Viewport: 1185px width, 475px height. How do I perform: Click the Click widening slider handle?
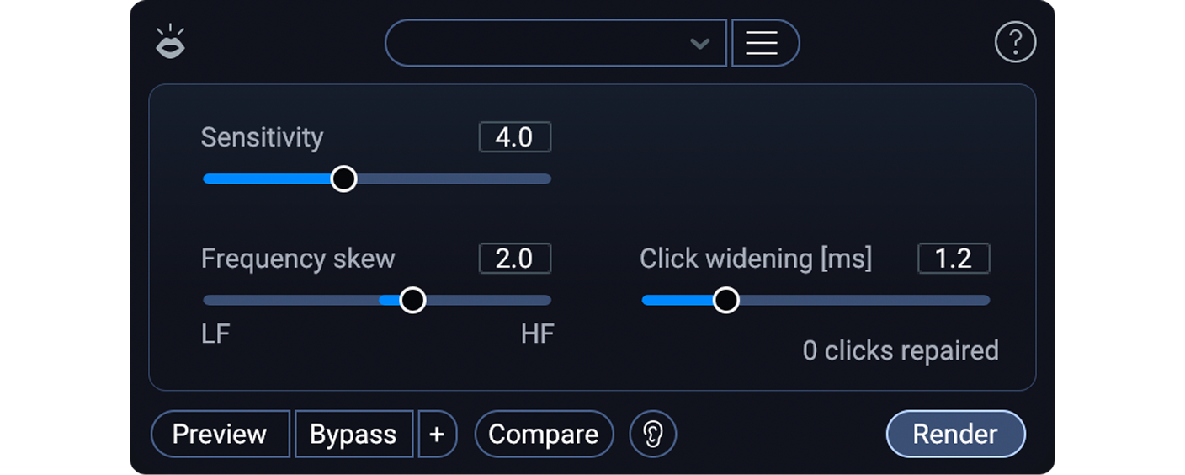click(x=725, y=300)
